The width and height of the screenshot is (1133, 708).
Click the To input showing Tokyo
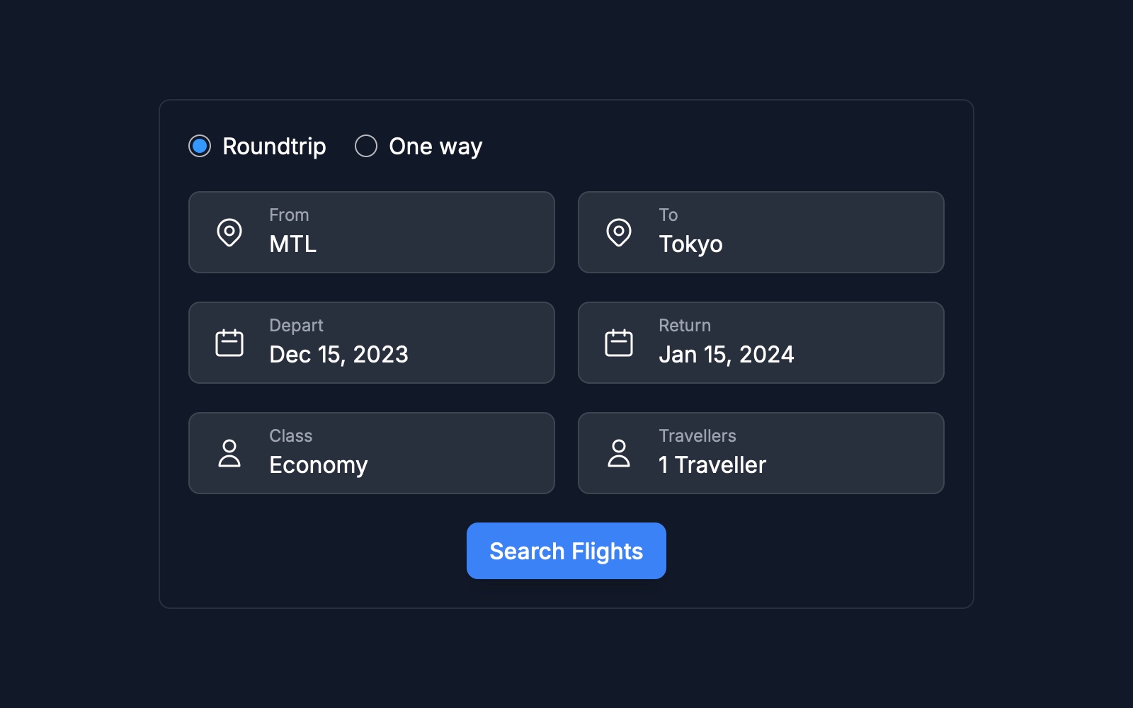pos(761,232)
